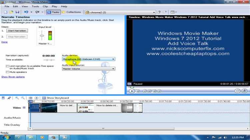The width and height of the screenshot is (250, 140).
Task: Click the Show fewer options link
Action: coord(13,77)
